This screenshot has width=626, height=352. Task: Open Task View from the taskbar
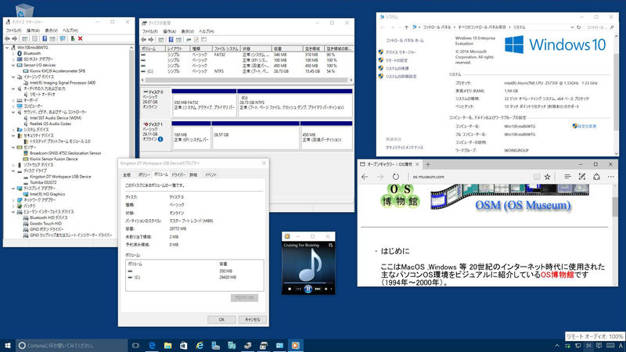point(135,345)
